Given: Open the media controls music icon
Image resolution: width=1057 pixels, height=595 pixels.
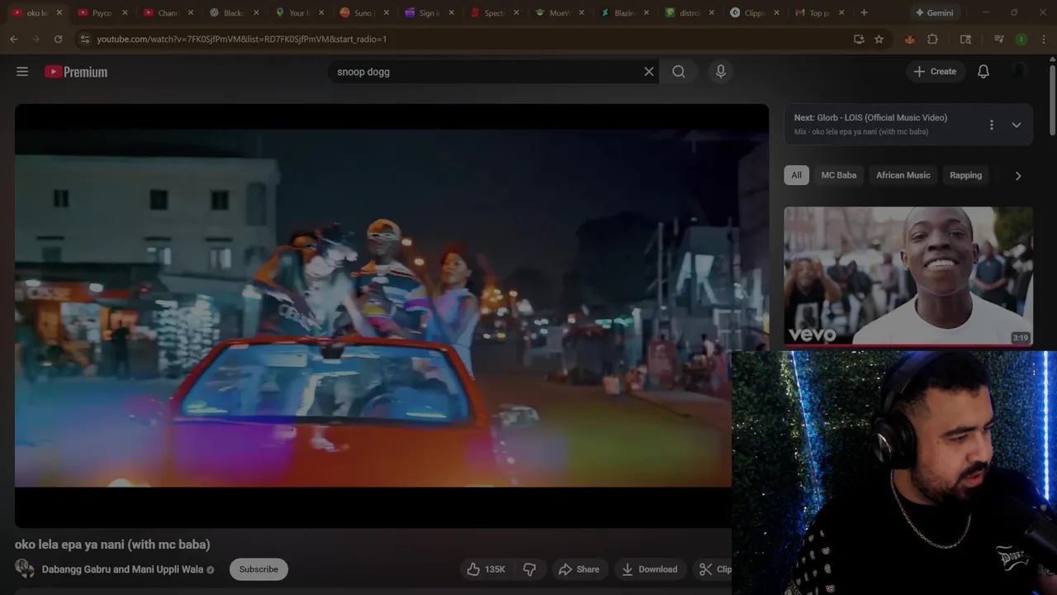Looking at the screenshot, I should point(999,39).
